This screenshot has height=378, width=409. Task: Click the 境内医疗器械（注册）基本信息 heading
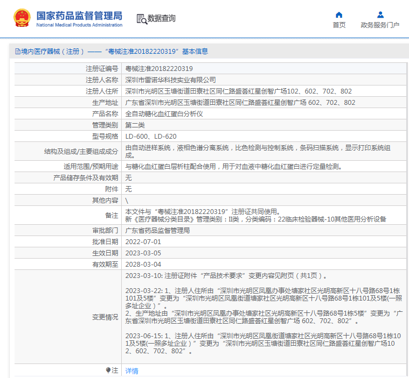tap(114, 52)
